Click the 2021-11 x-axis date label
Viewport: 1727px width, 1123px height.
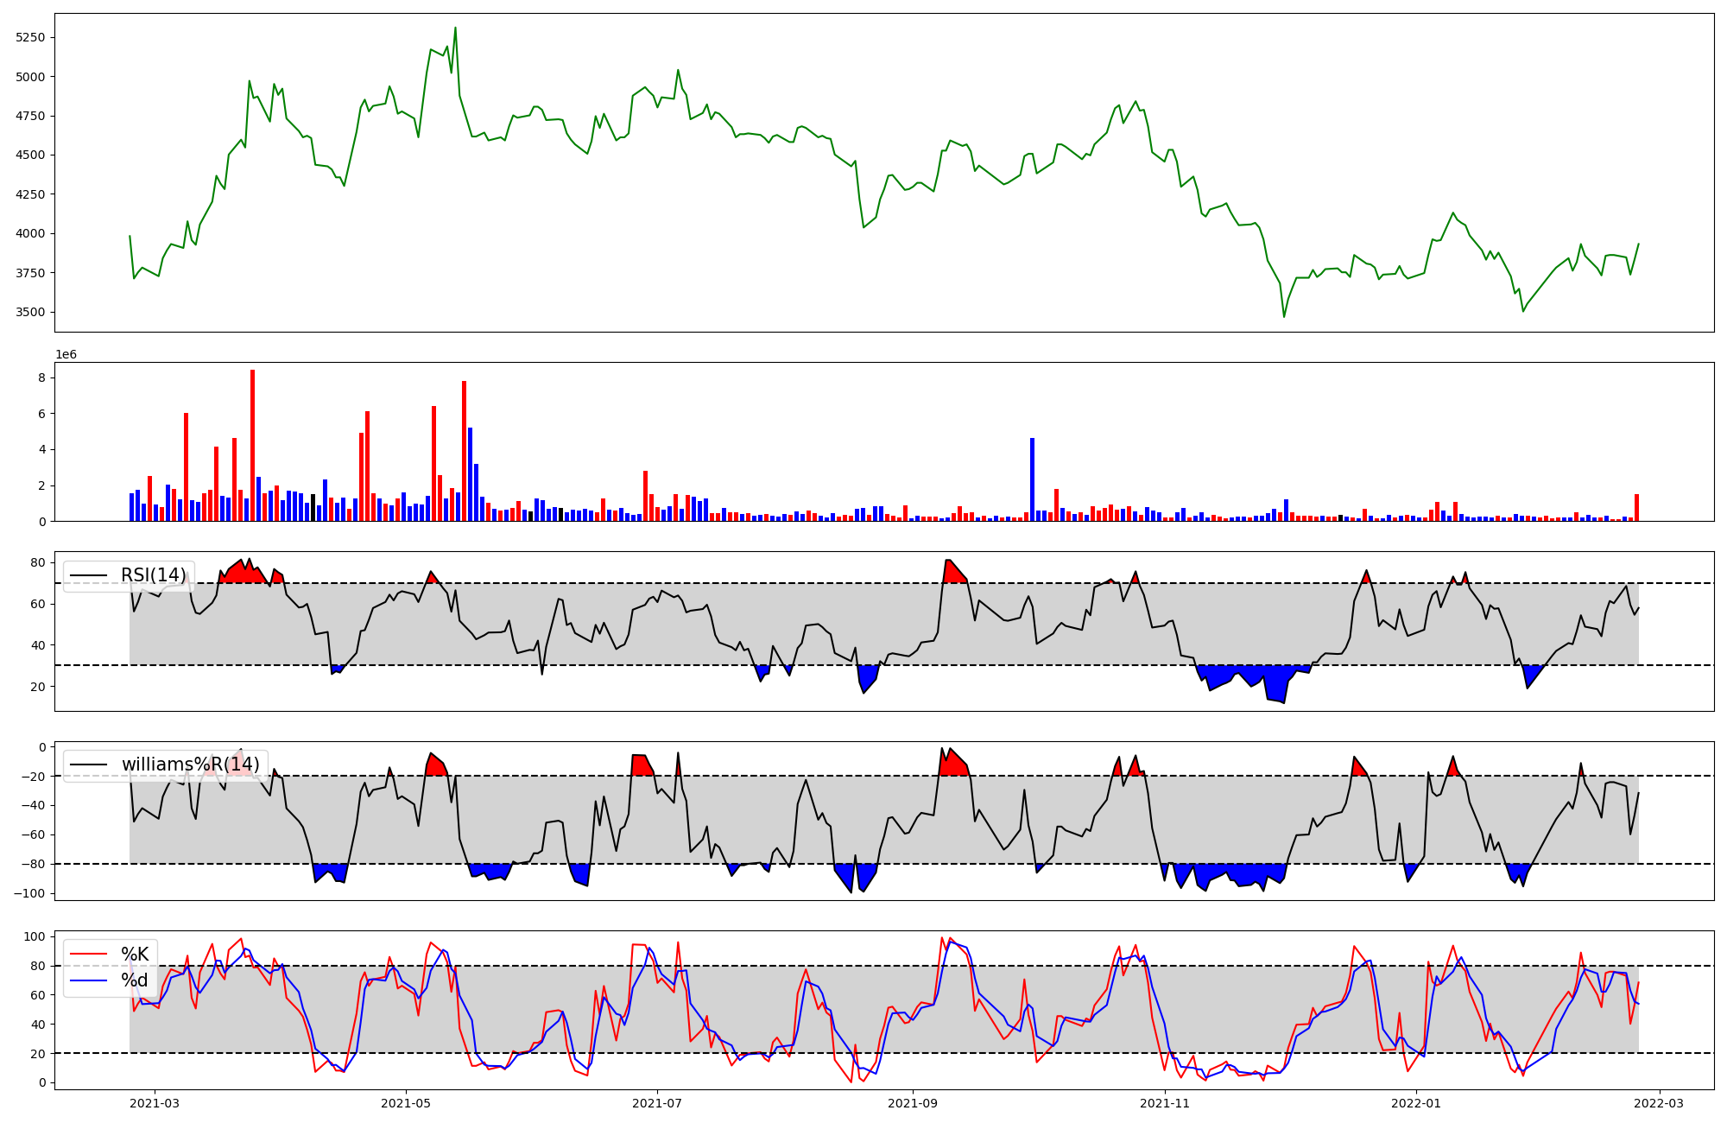1165,1102
